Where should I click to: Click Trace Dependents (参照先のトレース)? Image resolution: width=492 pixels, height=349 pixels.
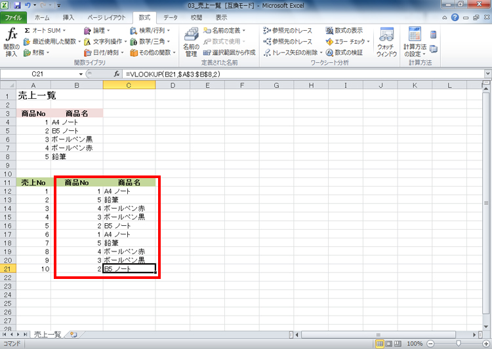288,42
